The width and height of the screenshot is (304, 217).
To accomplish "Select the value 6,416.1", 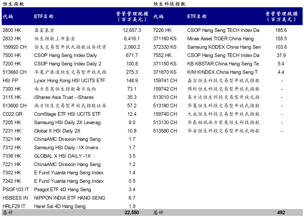I will coord(132,39).
